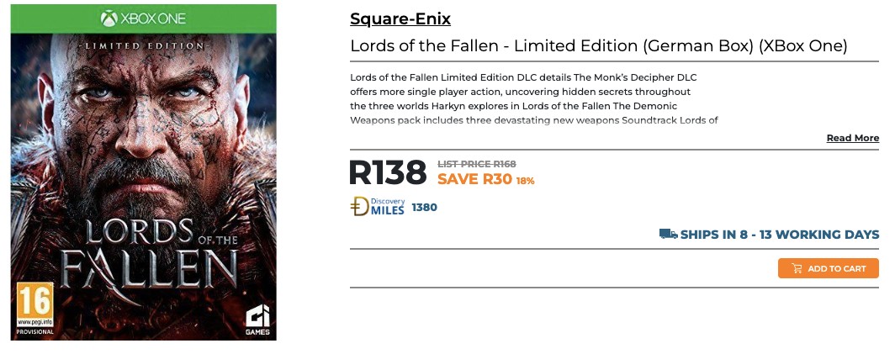This screenshot has width=895, height=354.
Task: Click the 18% discount percentage
Action: [x=525, y=181]
